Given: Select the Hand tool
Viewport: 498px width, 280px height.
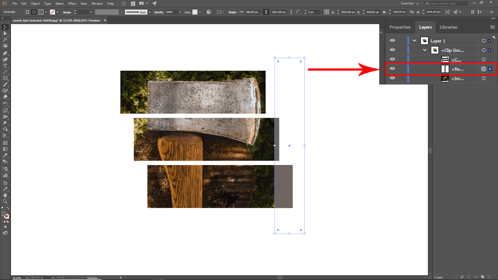Looking at the screenshot, I should pos(5,195).
